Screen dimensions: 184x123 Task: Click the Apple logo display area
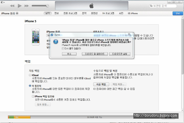(91, 6)
